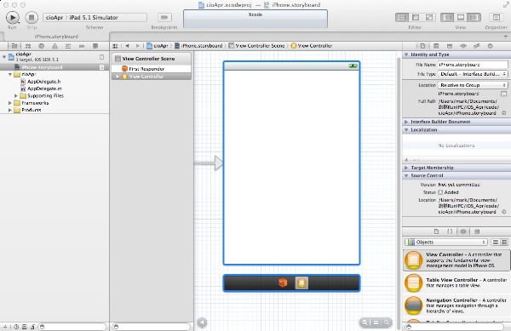Image resolution: width=511 pixels, height=331 pixels.
Task: Reset storyboard canvas zoom to actual size
Action: 376,322
